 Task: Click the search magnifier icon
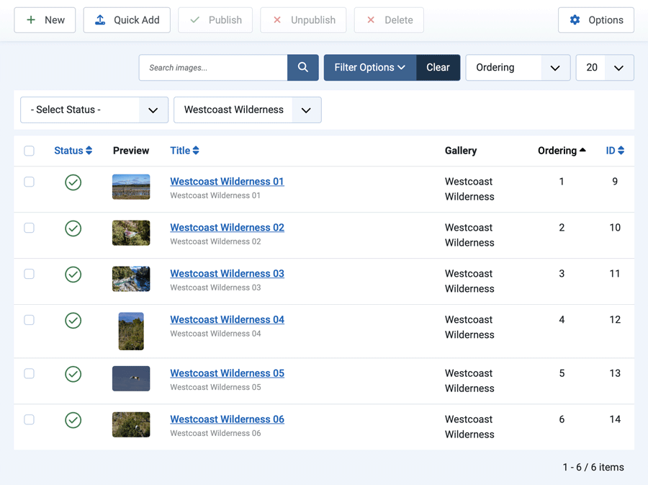pyautogui.click(x=302, y=67)
